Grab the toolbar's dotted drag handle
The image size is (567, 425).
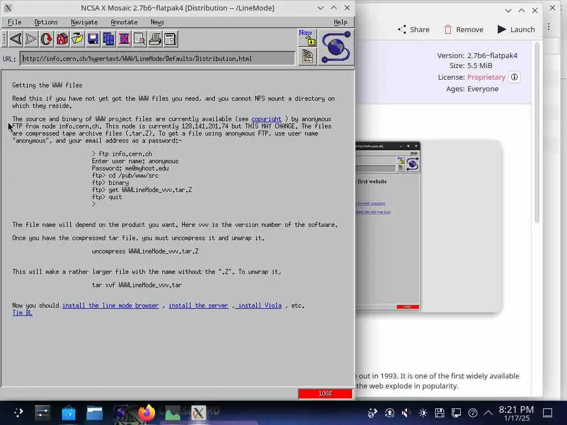click(4, 39)
